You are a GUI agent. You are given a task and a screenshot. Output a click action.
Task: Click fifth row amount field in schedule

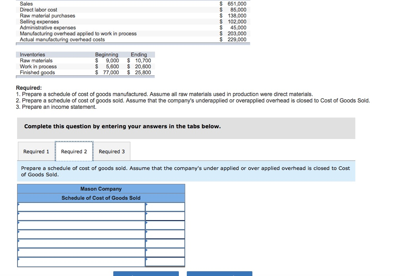165,243
